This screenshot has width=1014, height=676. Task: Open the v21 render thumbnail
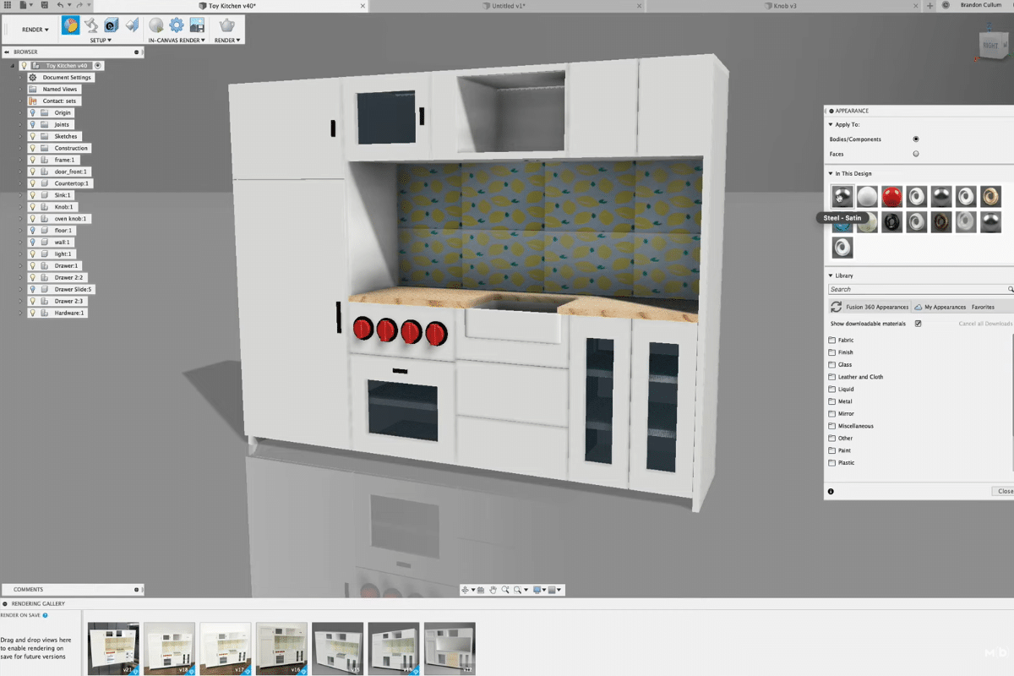[x=113, y=648]
